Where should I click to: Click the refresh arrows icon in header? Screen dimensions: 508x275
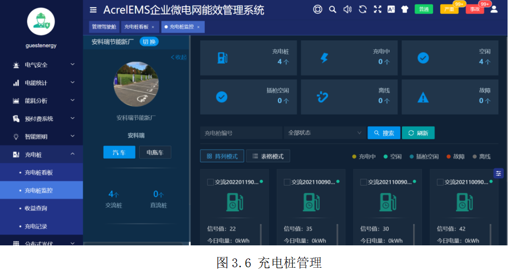[x=363, y=9]
